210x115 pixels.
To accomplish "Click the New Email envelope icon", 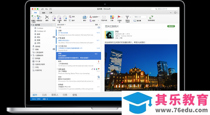I will click(x=33, y=17).
